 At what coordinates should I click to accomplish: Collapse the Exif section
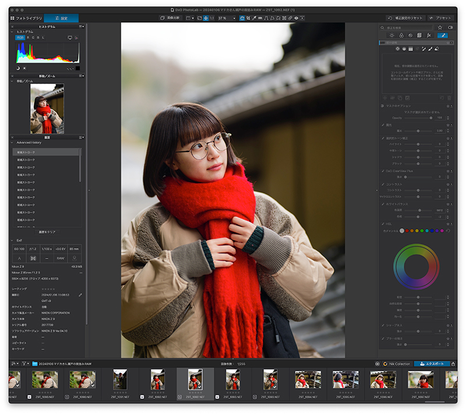coord(12,240)
